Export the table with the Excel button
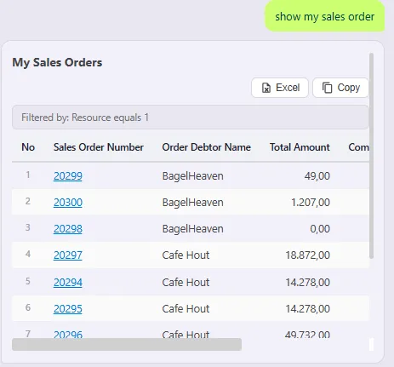394x367 pixels. click(280, 88)
